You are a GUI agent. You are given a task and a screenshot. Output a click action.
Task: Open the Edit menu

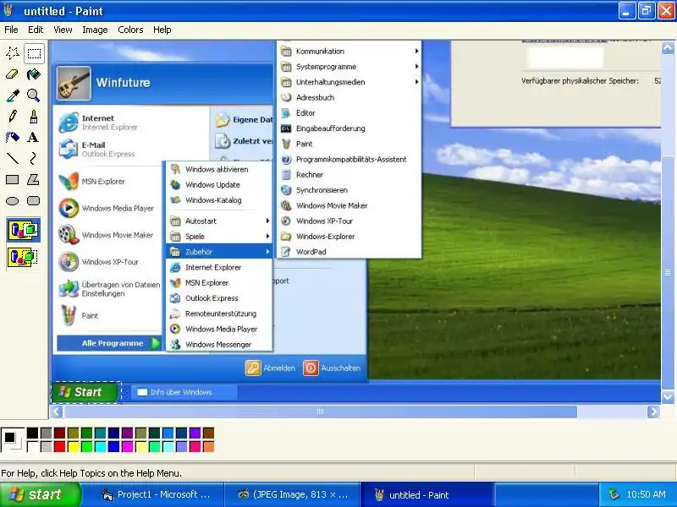coord(36,30)
